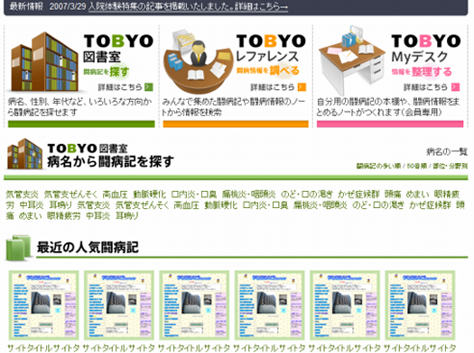The width and height of the screenshot is (474, 353).
Task: Open 詳細はこちら link in the レファレンス card
Action: click(273, 87)
